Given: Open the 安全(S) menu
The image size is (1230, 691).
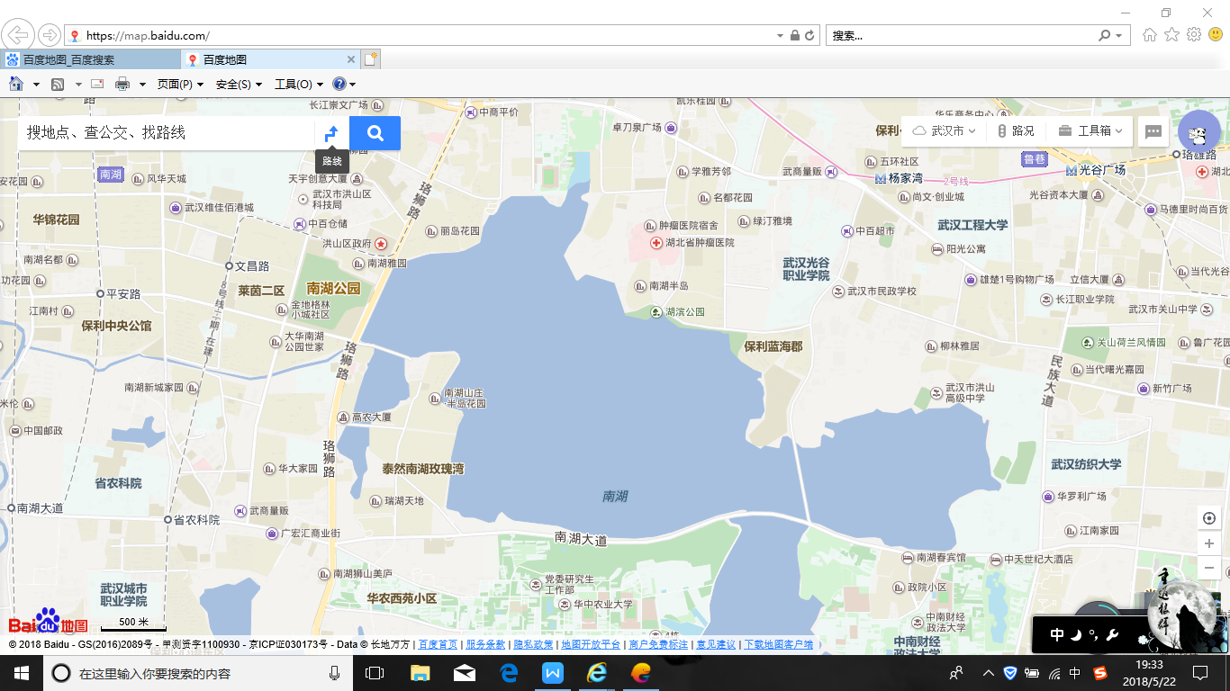Looking at the screenshot, I should coord(239,84).
